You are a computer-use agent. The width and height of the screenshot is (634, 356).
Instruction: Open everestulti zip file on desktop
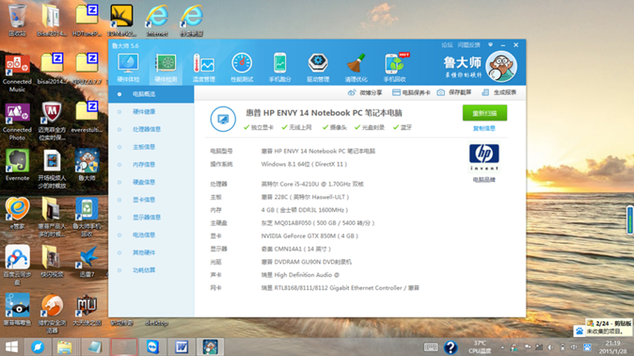tap(87, 118)
